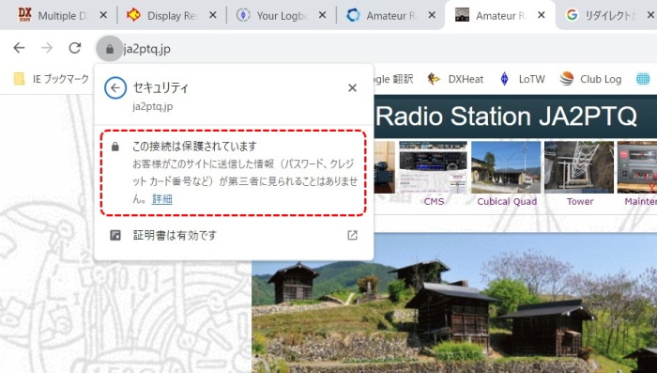Go back with the Security popup arrow
Screen dimensions: 657x373
(115, 87)
